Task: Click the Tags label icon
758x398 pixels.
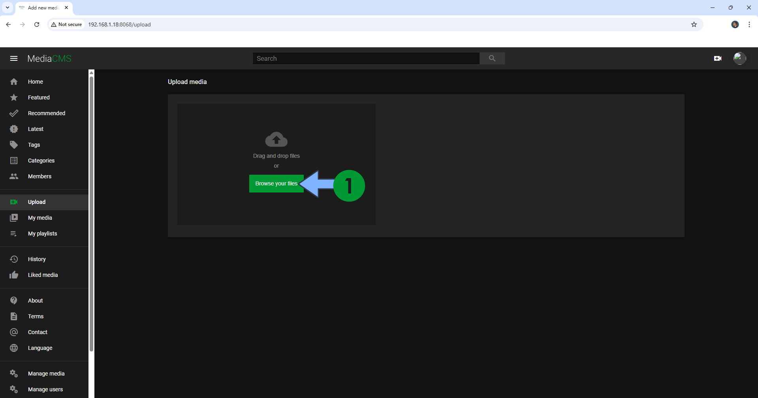Action: (14, 145)
